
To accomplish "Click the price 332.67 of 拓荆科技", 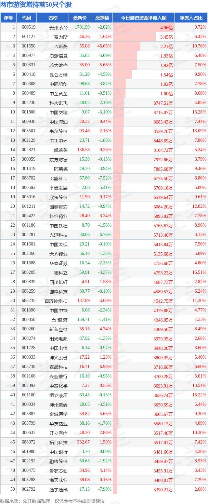I will tap(83, 442).
